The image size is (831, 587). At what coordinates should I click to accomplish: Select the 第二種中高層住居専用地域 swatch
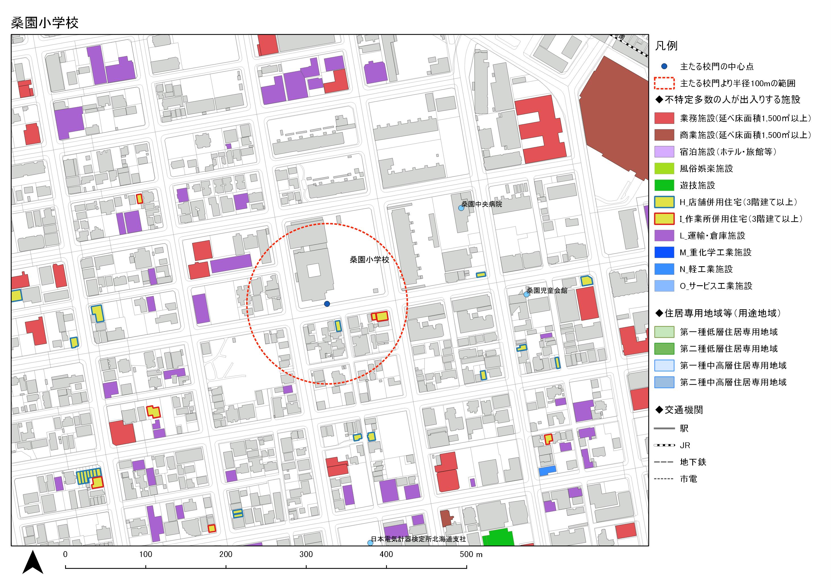tap(664, 382)
